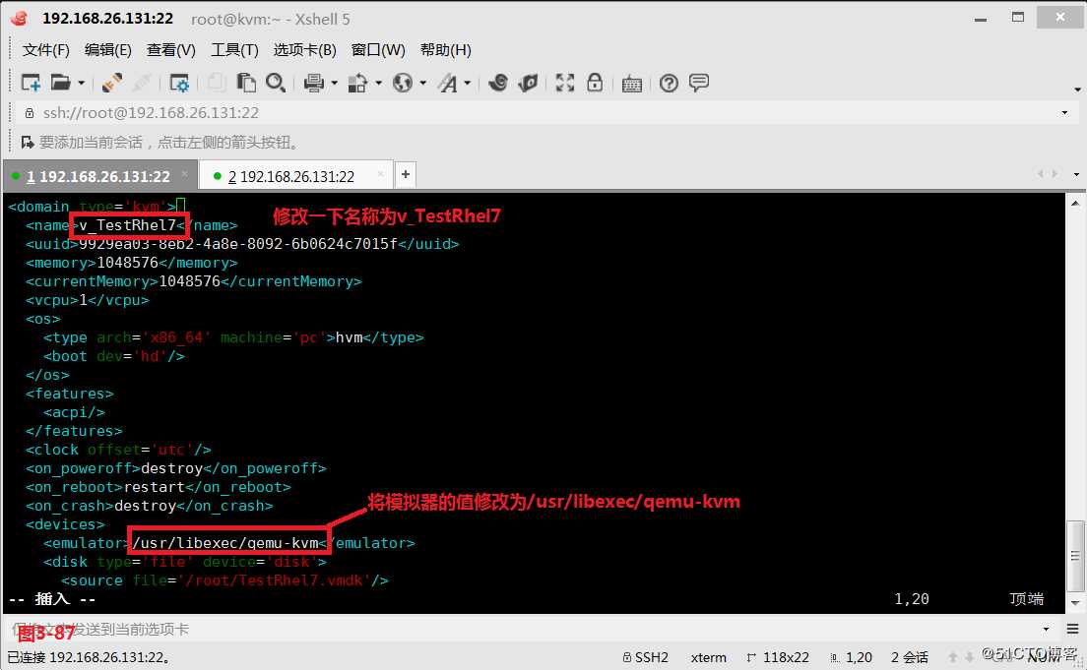Open the 帮助(H) menu
Screen dimensions: 1087x670
click(x=446, y=50)
